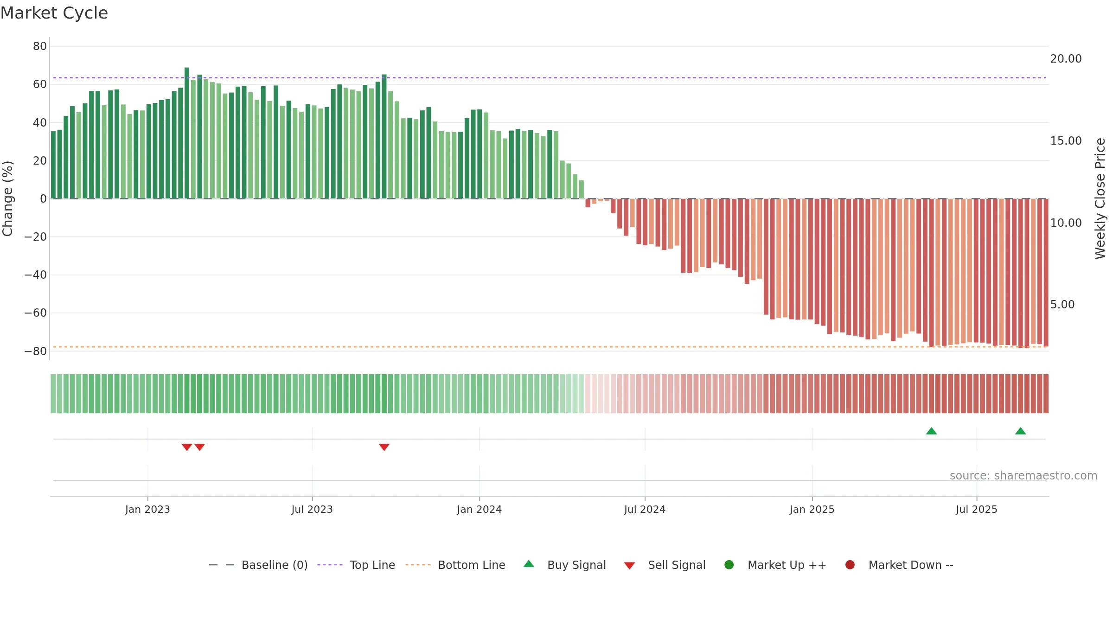Click the first green cell of the heat strip
The height and width of the screenshot is (626, 1113).
click(x=53, y=394)
